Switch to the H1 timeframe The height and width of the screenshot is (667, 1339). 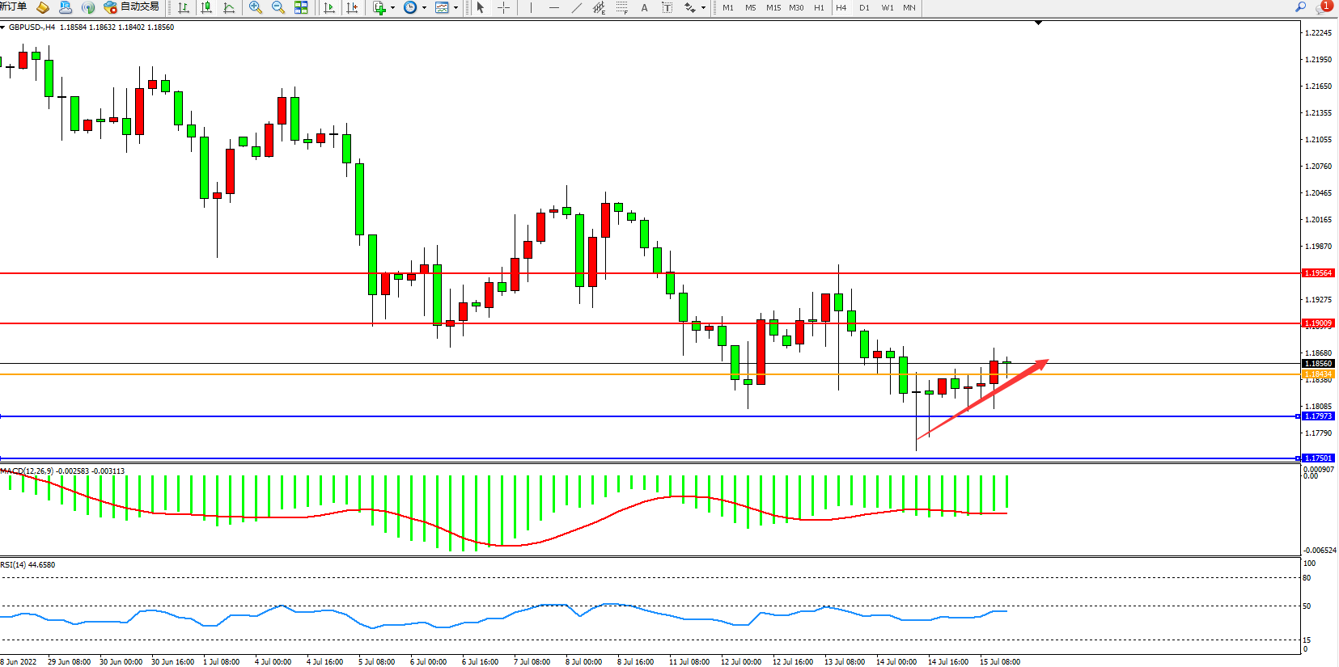[819, 7]
